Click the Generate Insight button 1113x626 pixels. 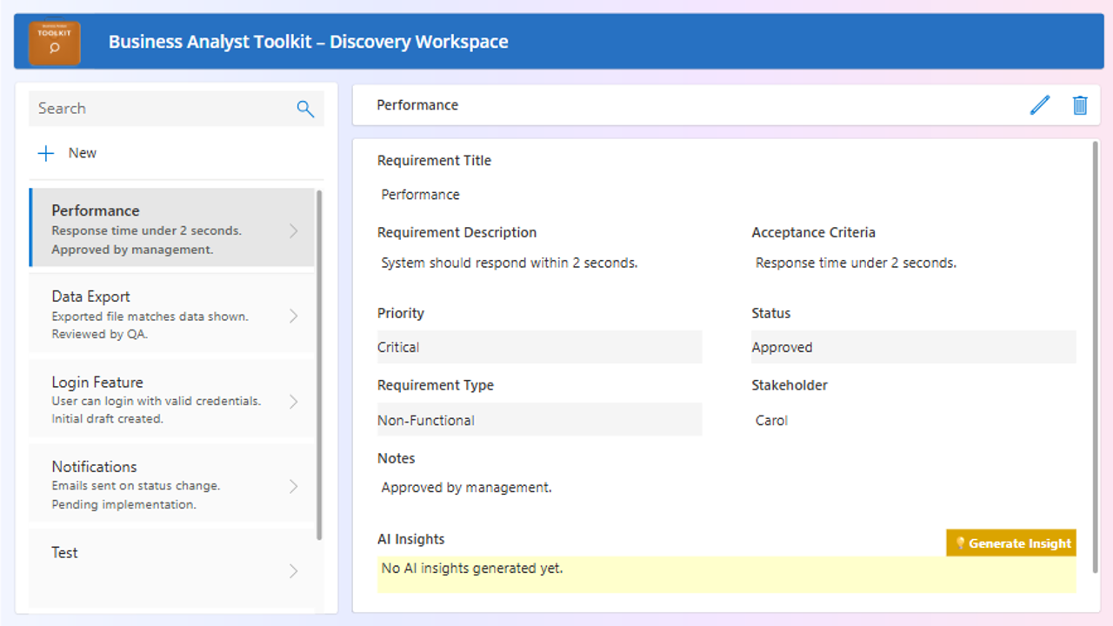point(1011,543)
